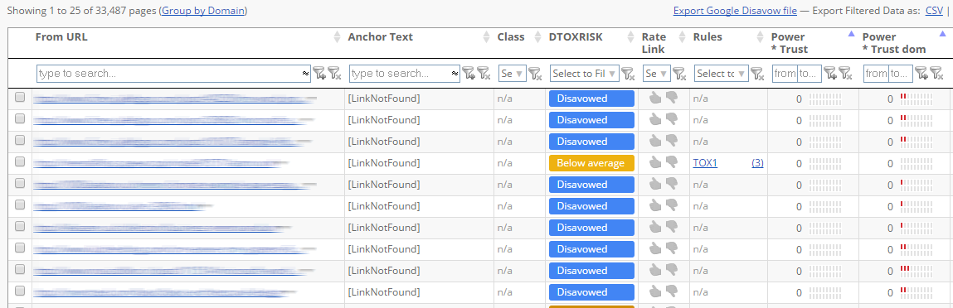Click the clear-filter funnel for From URL
The width and height of the screenshot is (953, 308).
click(x=334, y=74)
